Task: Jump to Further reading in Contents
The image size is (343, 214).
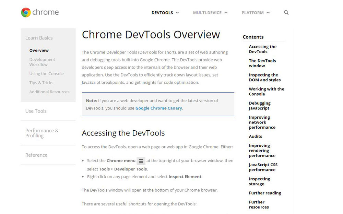Action: (265, 193)
